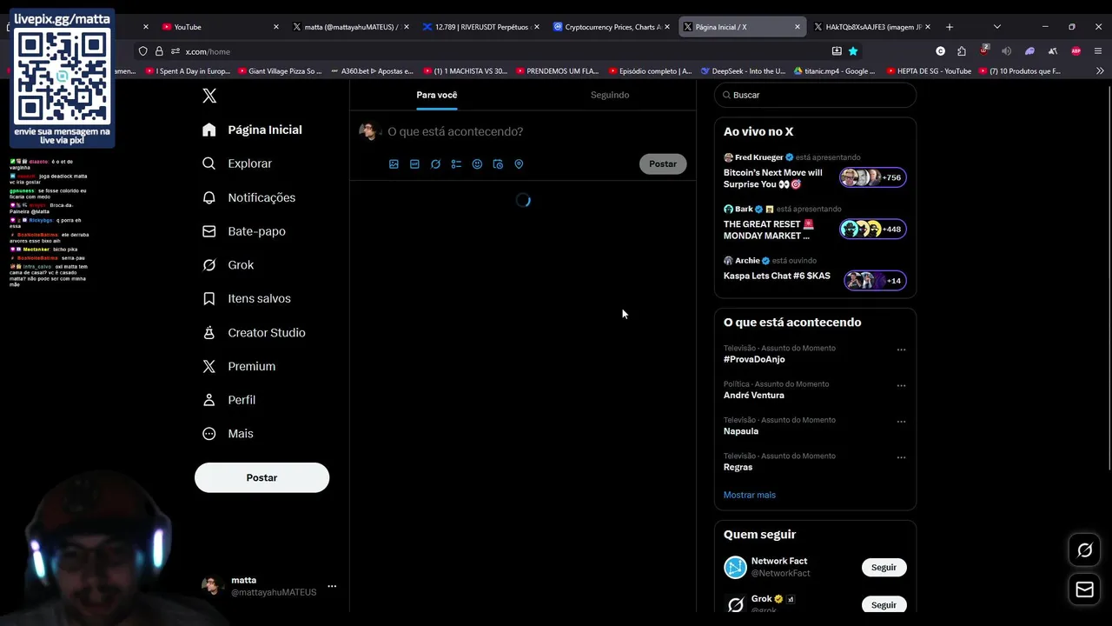Switch to the matta (@mattayahuMATEUS) browser tab
The image size is (1112, 626).
pos(351,27)
